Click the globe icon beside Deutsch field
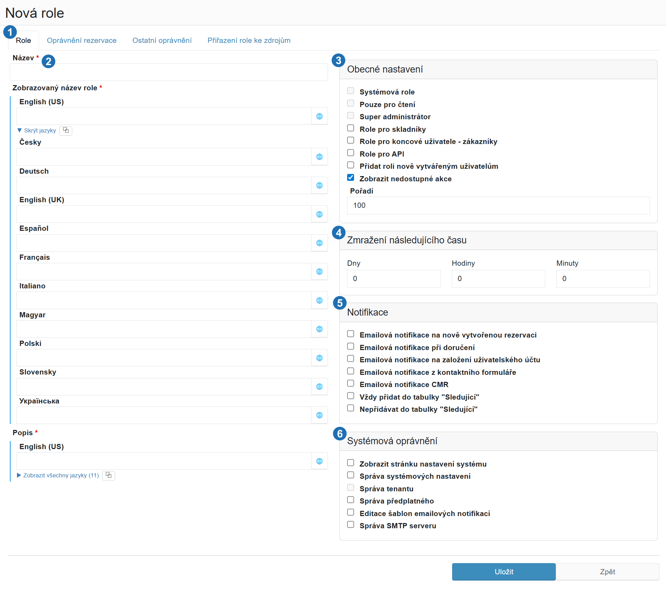666x598 pixels. 319,186
